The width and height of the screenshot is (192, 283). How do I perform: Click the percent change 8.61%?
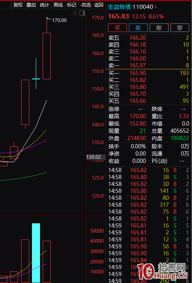(x=156, y=17)
